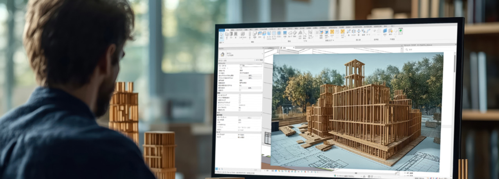Open the blue File tab

(x=222, y=30)
